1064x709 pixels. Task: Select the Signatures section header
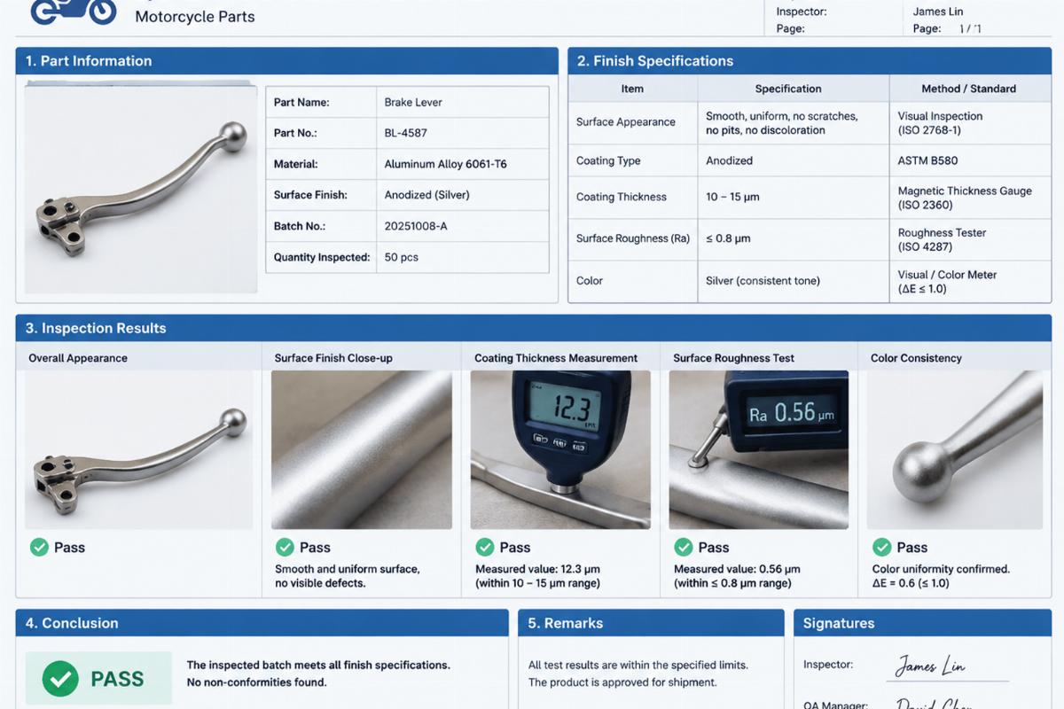[x=922, y=623]
